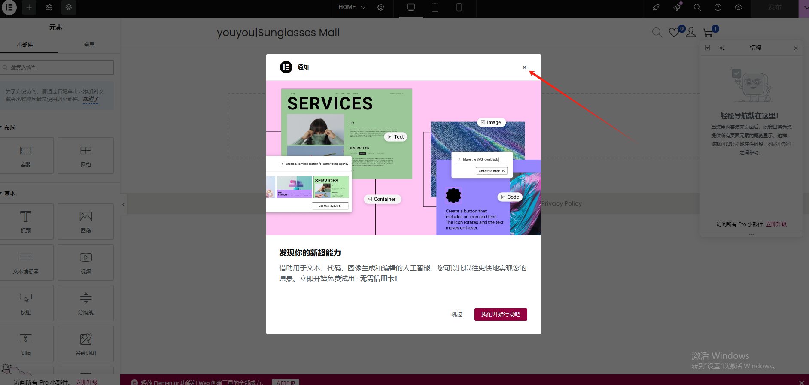
Task: Open the wishlist heart icon
Action: [674, 33]
